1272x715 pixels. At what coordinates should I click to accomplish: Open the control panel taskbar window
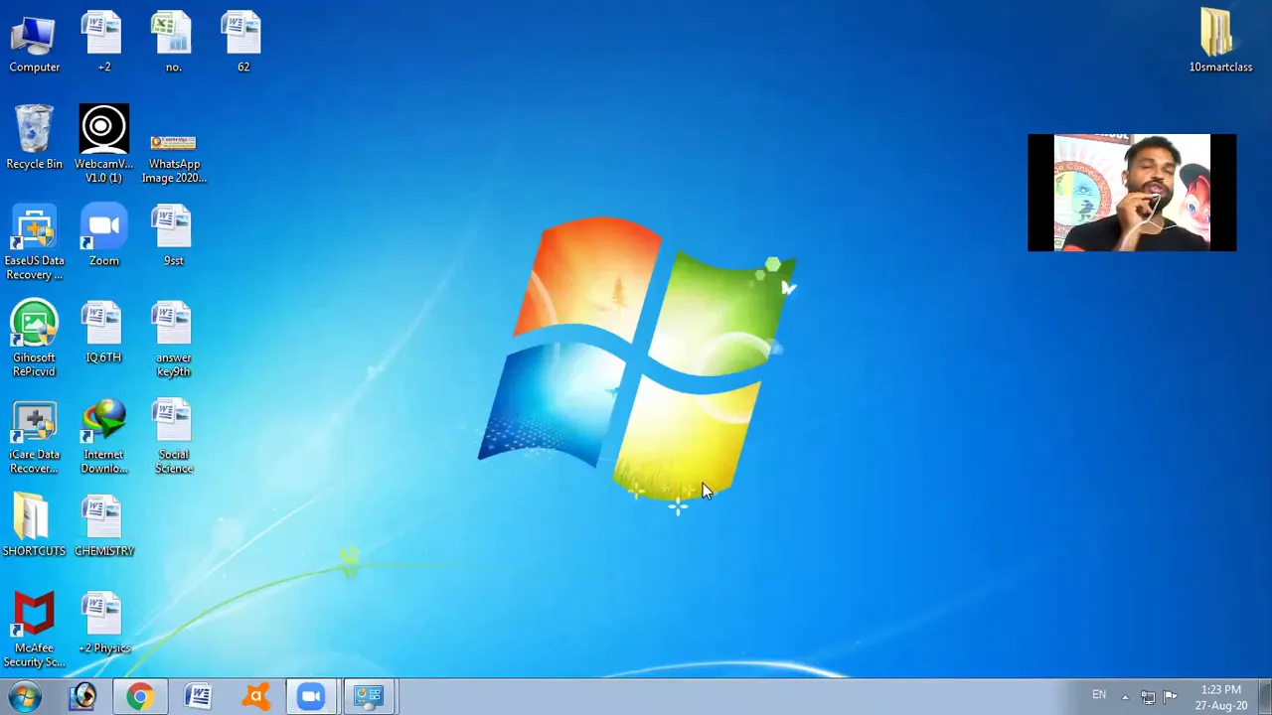coord(370,696)
